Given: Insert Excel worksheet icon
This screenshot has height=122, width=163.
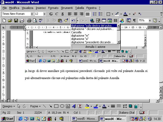Looking at the screenshot, I should click(110, 21).
